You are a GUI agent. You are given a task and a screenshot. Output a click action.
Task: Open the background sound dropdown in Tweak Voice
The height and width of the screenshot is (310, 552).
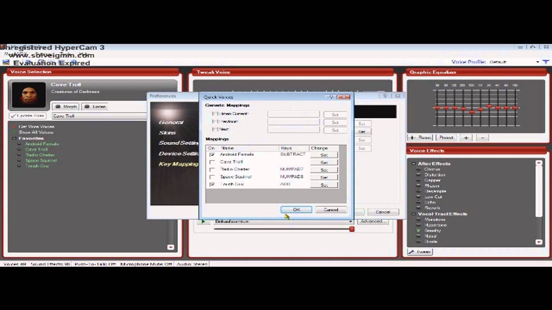(x=351, y=221)
